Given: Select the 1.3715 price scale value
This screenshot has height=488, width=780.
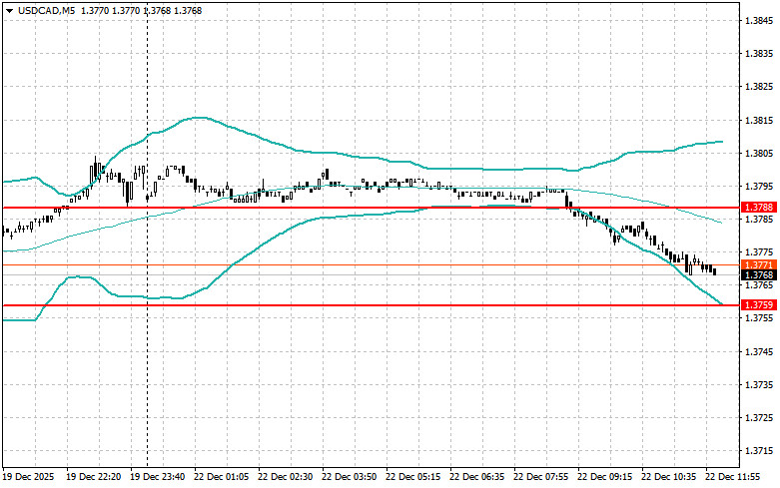Looking at the screenshot, I should (x=759, y=451).
